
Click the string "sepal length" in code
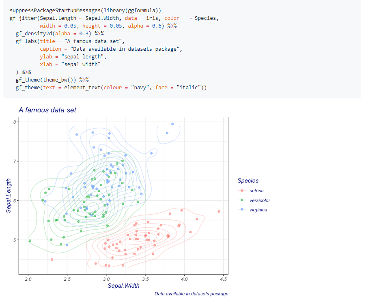tap(82, 57)
